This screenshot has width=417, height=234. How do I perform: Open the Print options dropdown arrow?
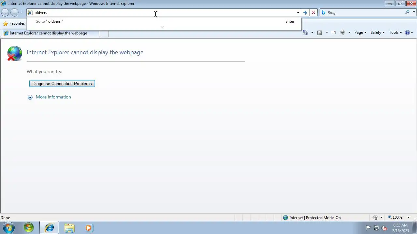coord(349,32)
